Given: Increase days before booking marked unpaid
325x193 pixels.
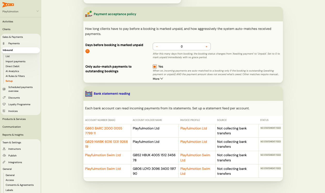Looking at the screenshot, I should tap(207, 47).
